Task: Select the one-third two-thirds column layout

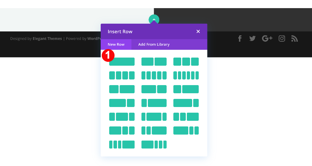Action: 186,89
